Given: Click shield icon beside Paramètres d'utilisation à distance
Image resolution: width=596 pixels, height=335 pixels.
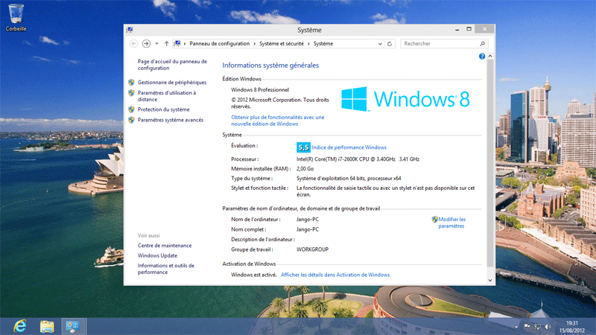Looking at the screenshot, I should point(132,92).
